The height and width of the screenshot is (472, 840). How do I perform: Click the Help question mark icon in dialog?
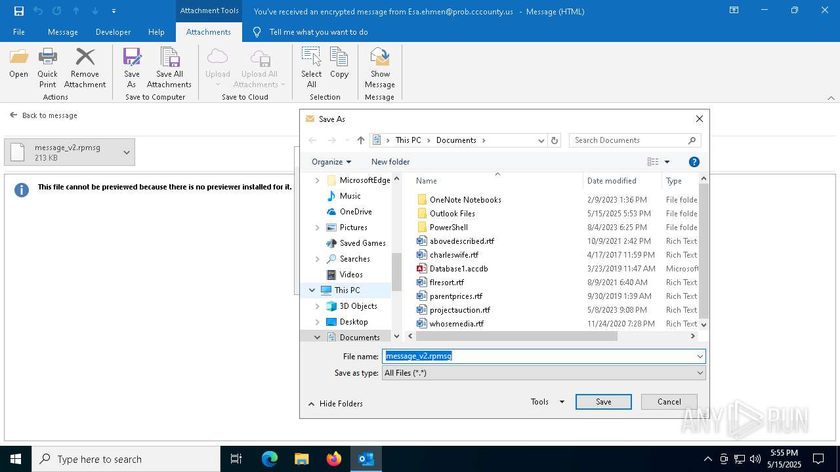pyautogui.click(x=694, y=162)
